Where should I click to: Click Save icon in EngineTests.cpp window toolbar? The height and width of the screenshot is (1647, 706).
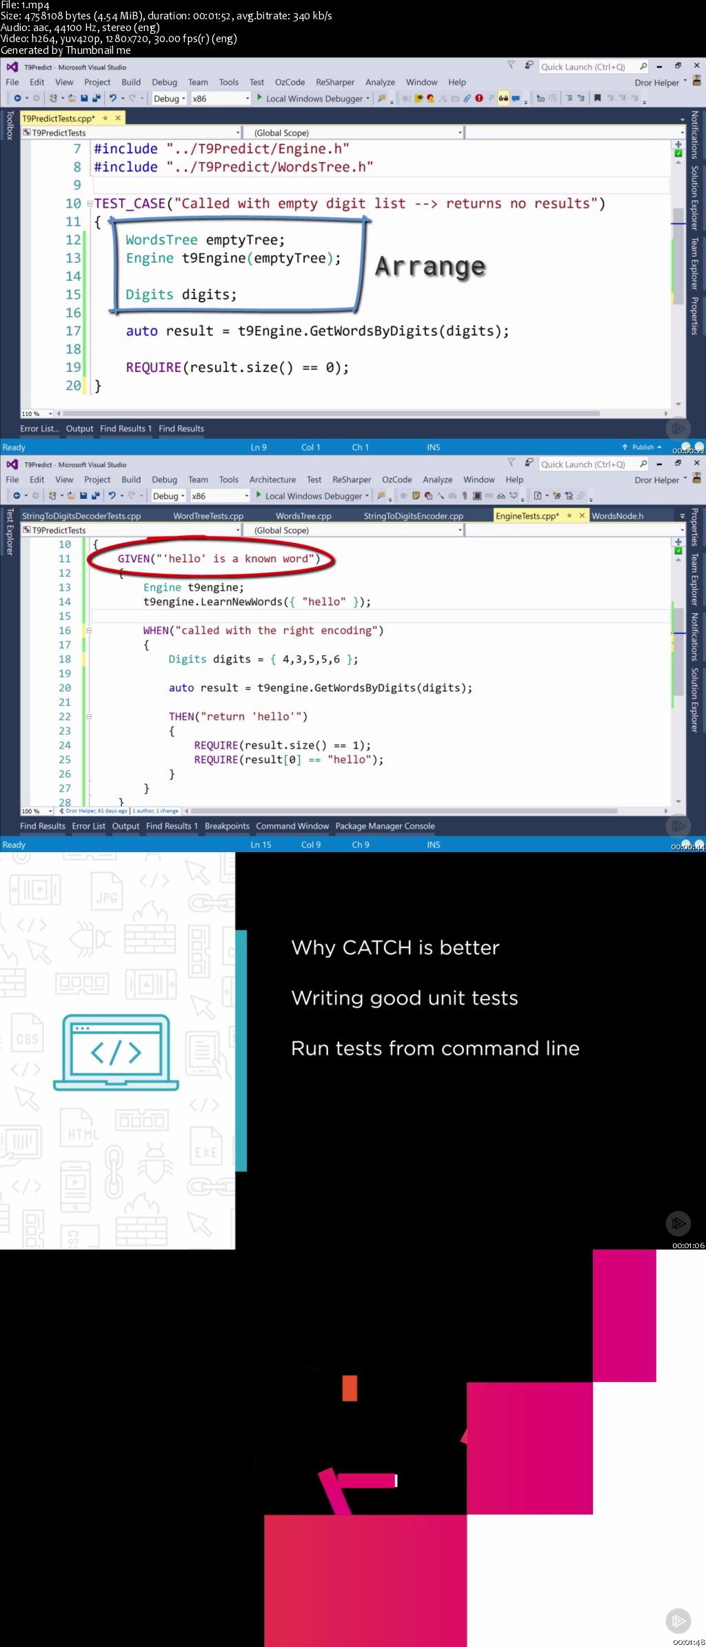[83, 496]
